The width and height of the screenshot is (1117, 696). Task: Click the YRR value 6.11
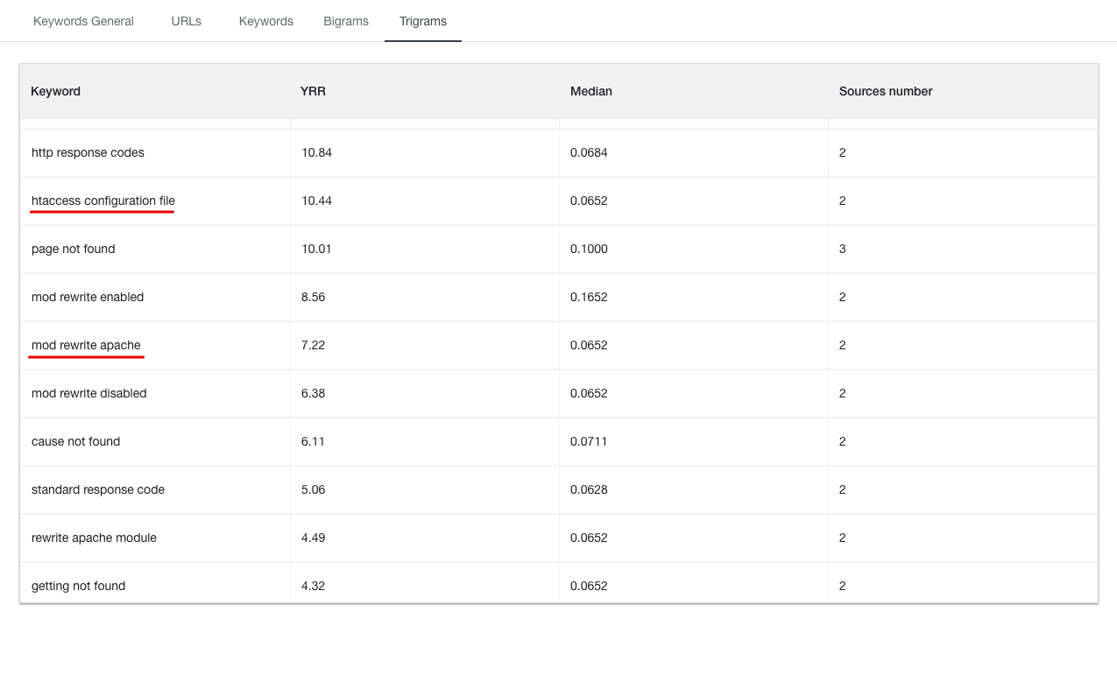click(314, 441)
